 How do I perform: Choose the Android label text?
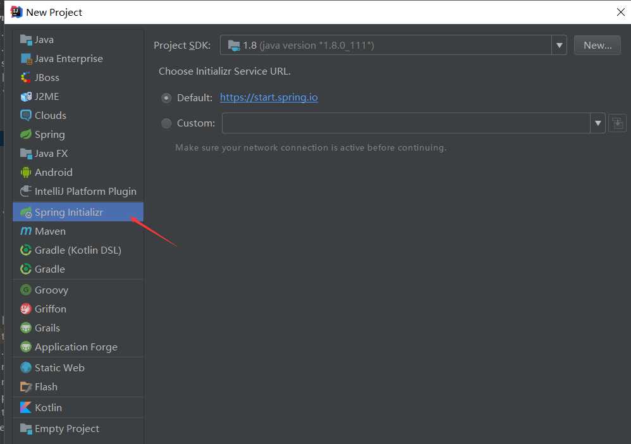tap(54, 172)
